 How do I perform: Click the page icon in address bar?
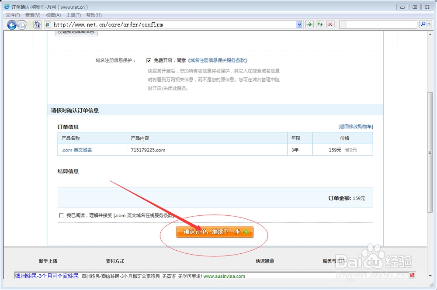[x=48, y=24]
